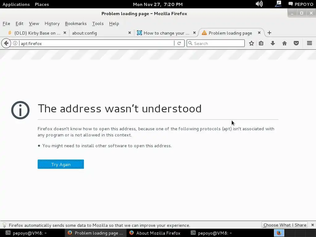Open the Places menu
The image size is (316, 237).
[42, 4]
